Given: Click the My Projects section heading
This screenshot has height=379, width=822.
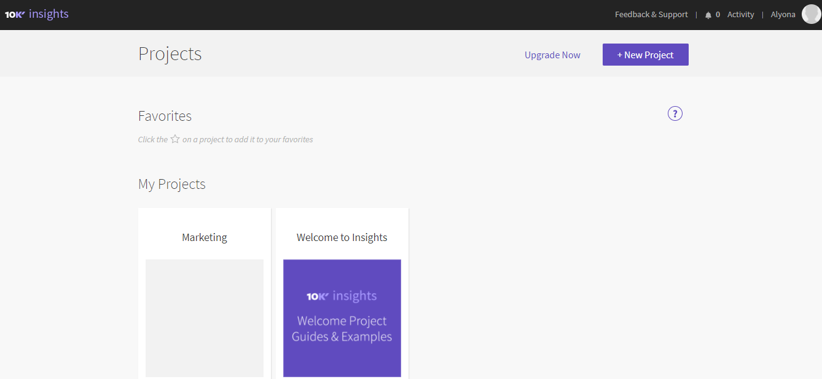Looking at the screenshot, I should 172,184.
